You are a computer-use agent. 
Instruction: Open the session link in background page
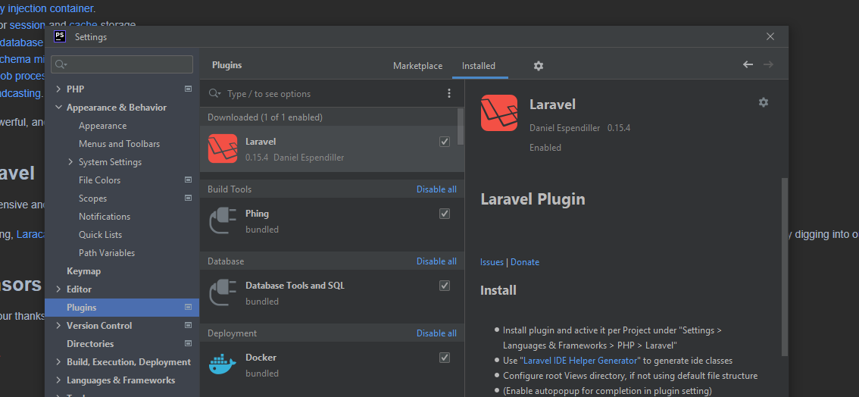[x=27, y=25]
